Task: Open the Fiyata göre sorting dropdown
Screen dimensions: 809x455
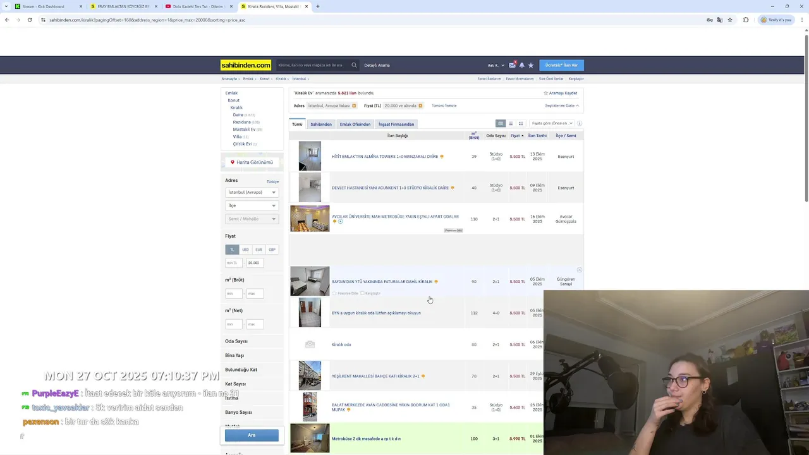Action: click(552, 123)
